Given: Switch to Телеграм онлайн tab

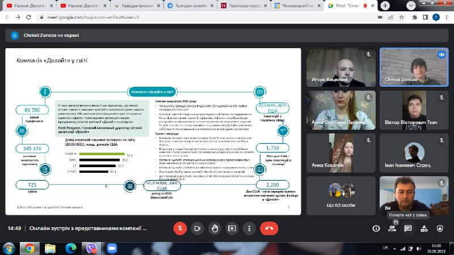Looking at the screenshot, I should [191, 6].
